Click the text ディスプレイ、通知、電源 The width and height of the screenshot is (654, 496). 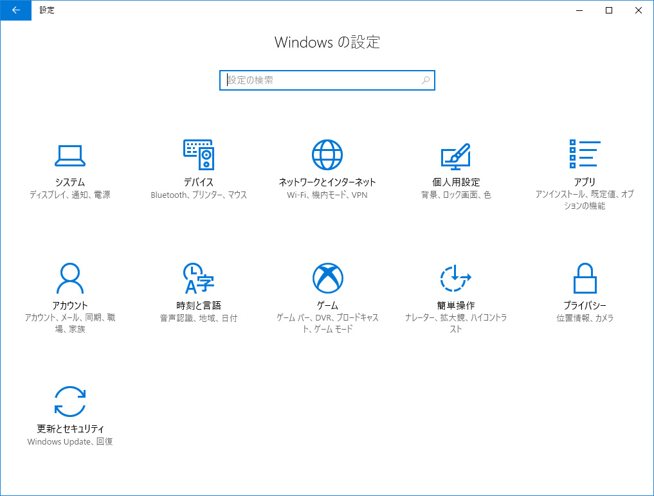coord(70,195)
